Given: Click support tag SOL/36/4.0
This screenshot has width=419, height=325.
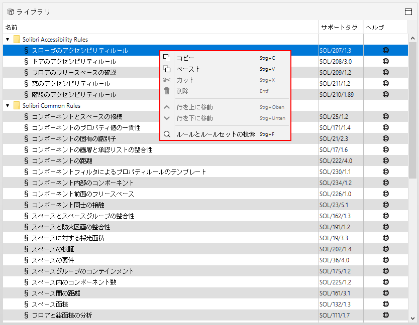Looking at the screenshot, I should (334, 260).
